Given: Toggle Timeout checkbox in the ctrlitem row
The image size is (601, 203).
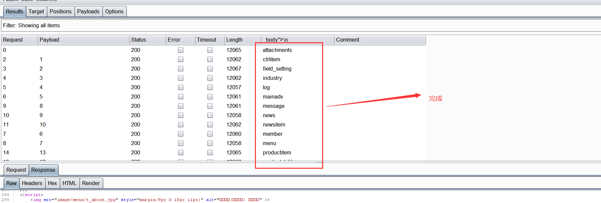Looking at the screenshot, I should coord(210,59).
